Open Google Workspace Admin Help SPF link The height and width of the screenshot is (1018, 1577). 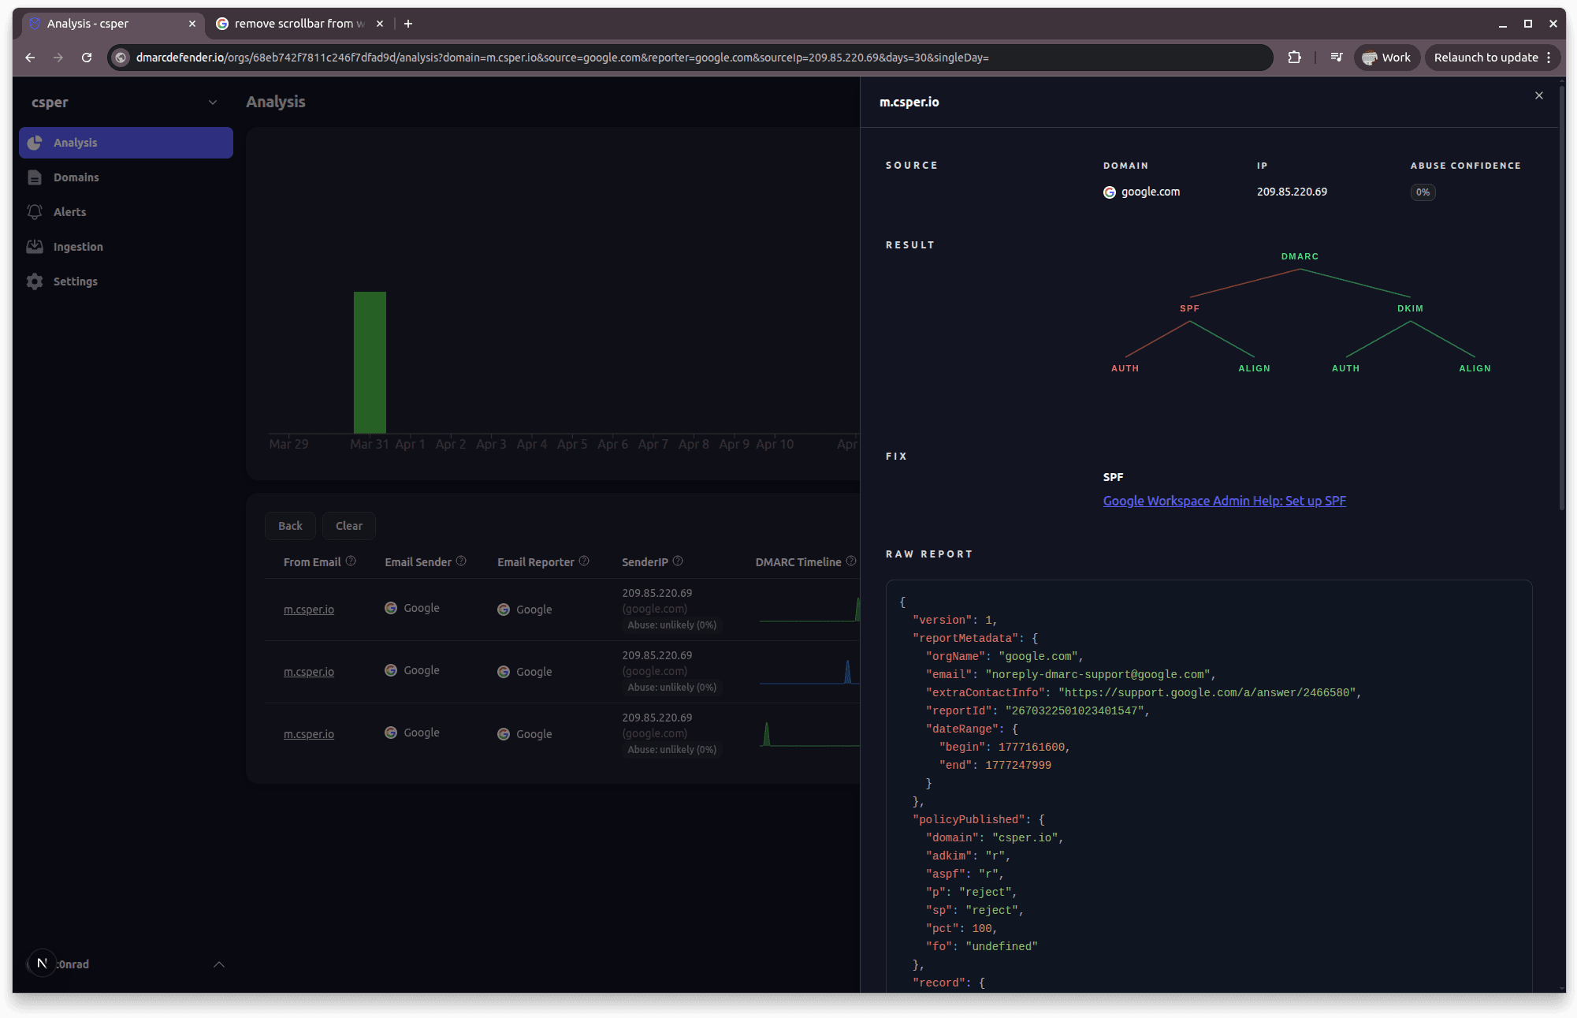pos(1224,501)
